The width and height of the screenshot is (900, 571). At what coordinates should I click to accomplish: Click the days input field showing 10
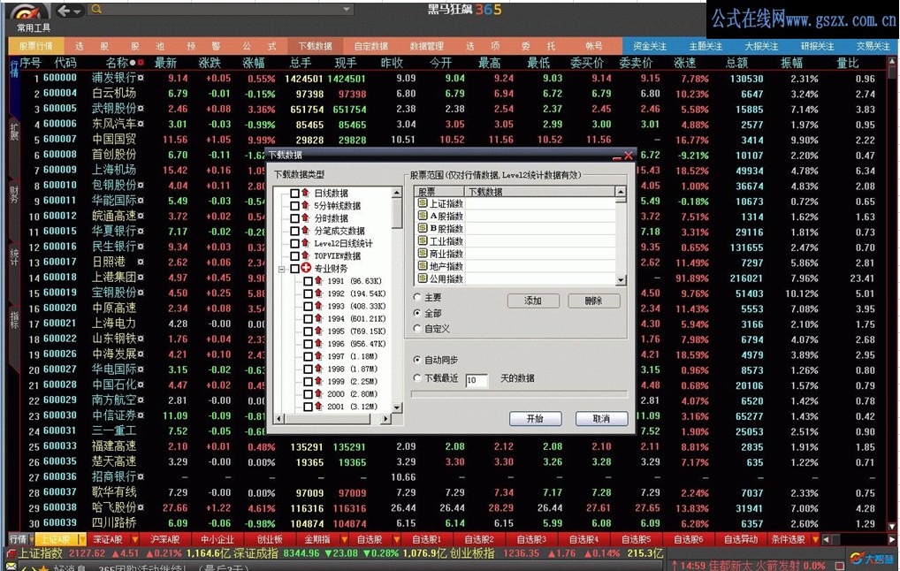click(477, 380)
